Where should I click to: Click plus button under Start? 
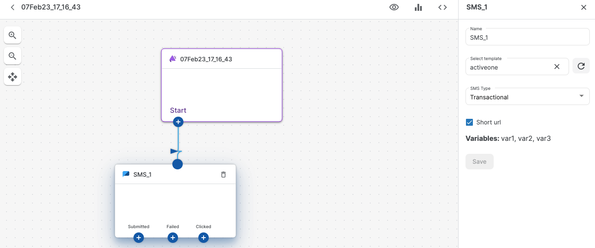click(x=178, y=122)
